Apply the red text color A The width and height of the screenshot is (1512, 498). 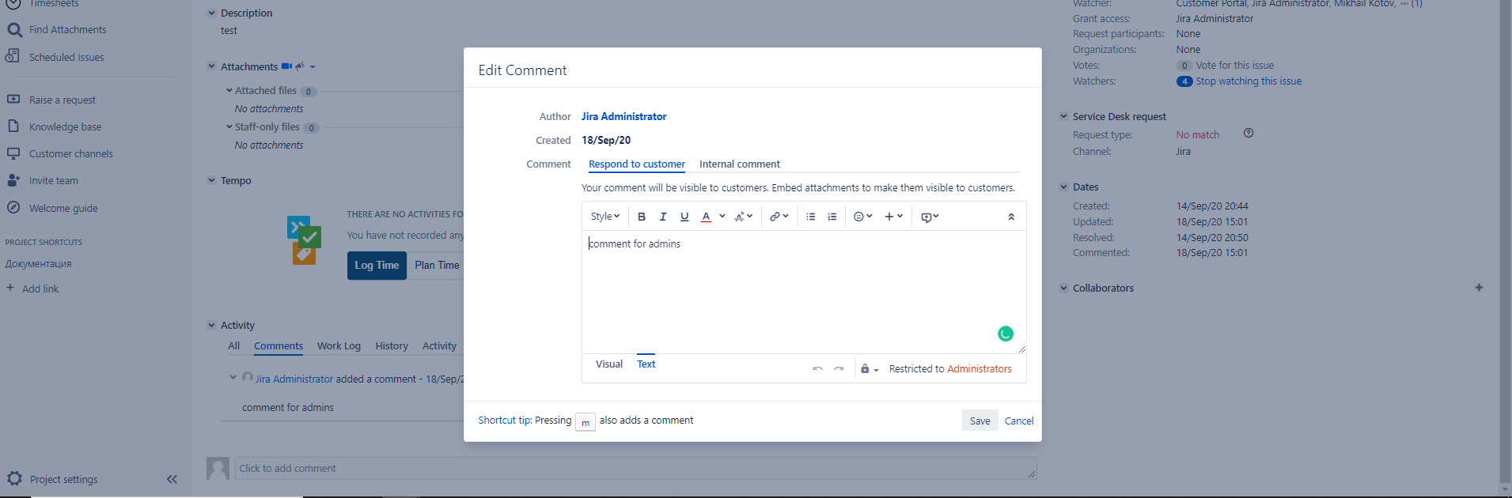pyautogui.click(x=706, y=217)
